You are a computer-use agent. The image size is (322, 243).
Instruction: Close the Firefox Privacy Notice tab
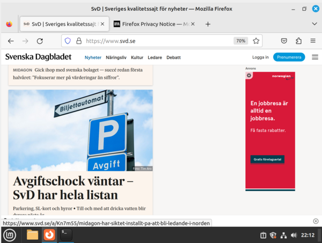193,24
